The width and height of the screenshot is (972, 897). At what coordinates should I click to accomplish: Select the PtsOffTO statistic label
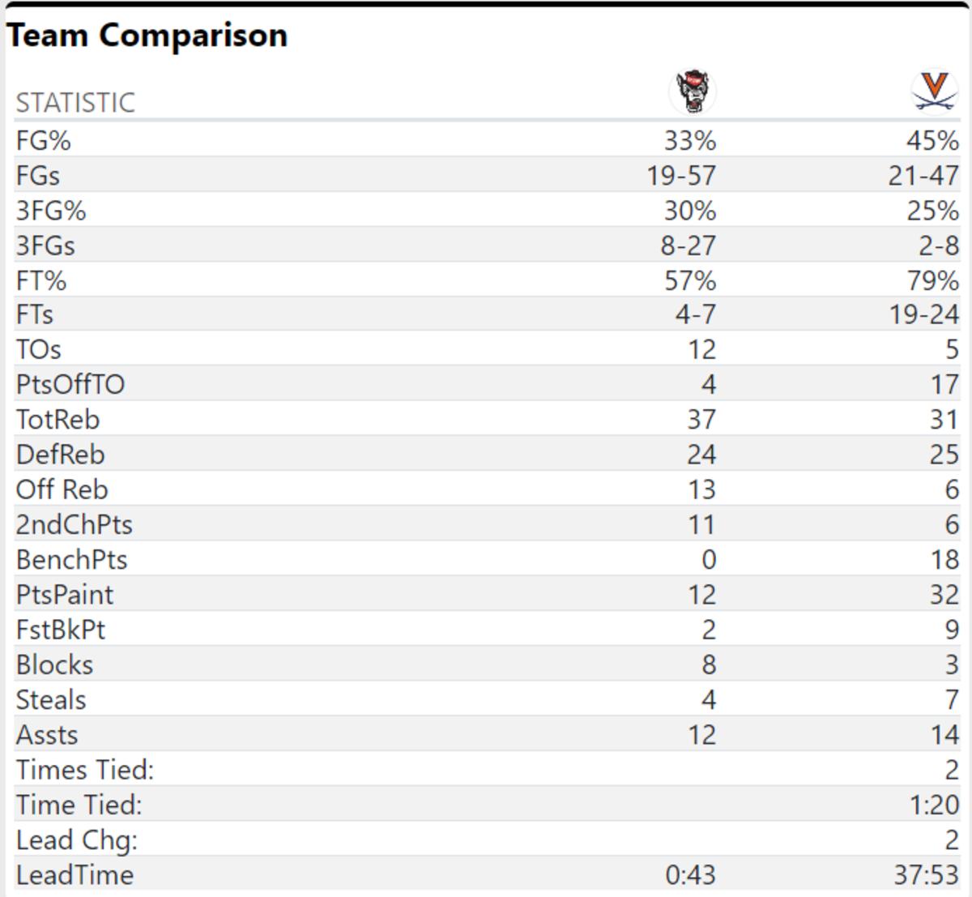[70, 384]
